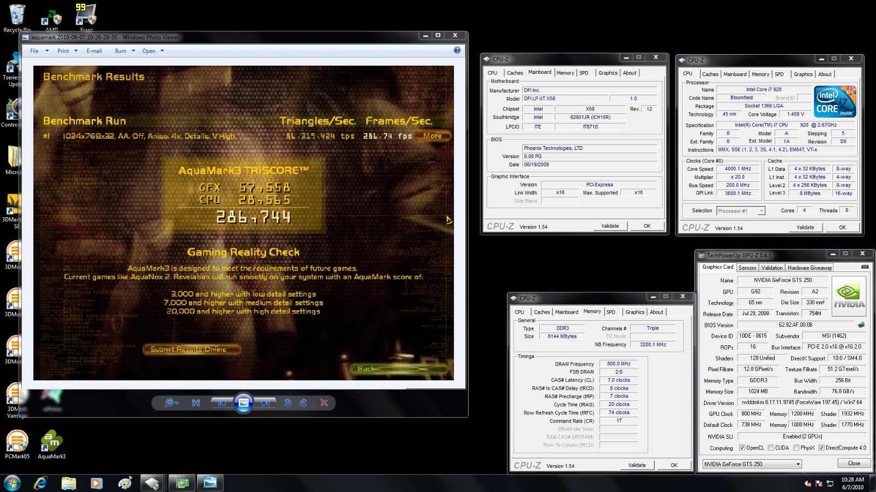The width and height of the screenshot is (876, 492).
Task: Open the Fraps desktop shortcut
Action: click(87, 18)
